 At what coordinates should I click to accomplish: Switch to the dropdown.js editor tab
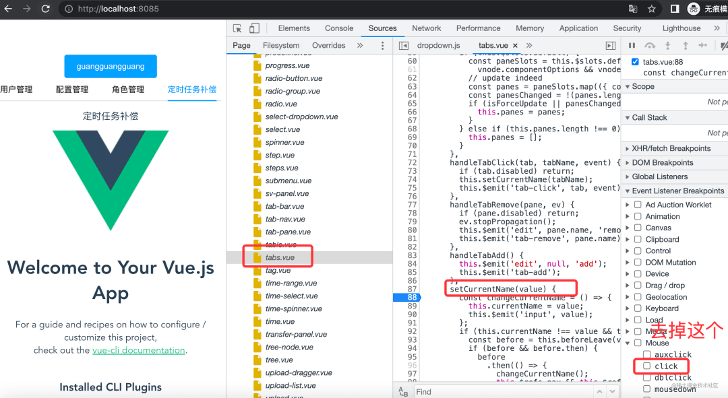438,46
